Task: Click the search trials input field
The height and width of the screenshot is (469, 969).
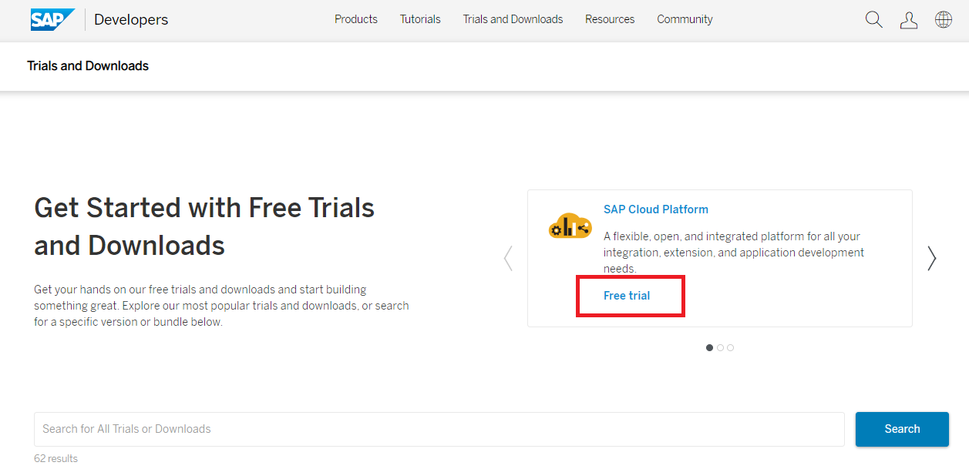Action: click(439, 429)
